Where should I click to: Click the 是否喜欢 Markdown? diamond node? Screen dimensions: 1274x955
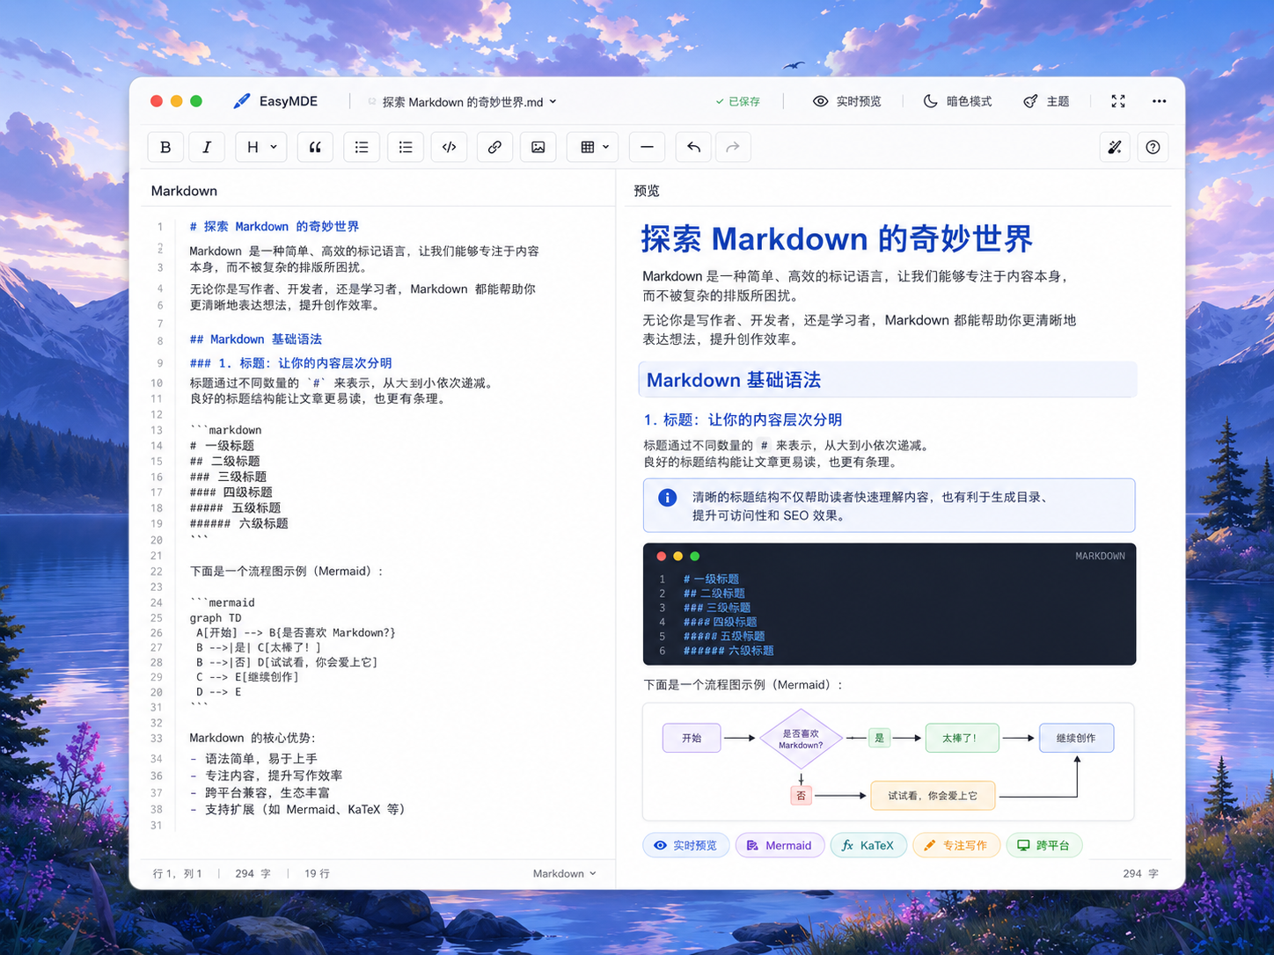tap(801, 739)
